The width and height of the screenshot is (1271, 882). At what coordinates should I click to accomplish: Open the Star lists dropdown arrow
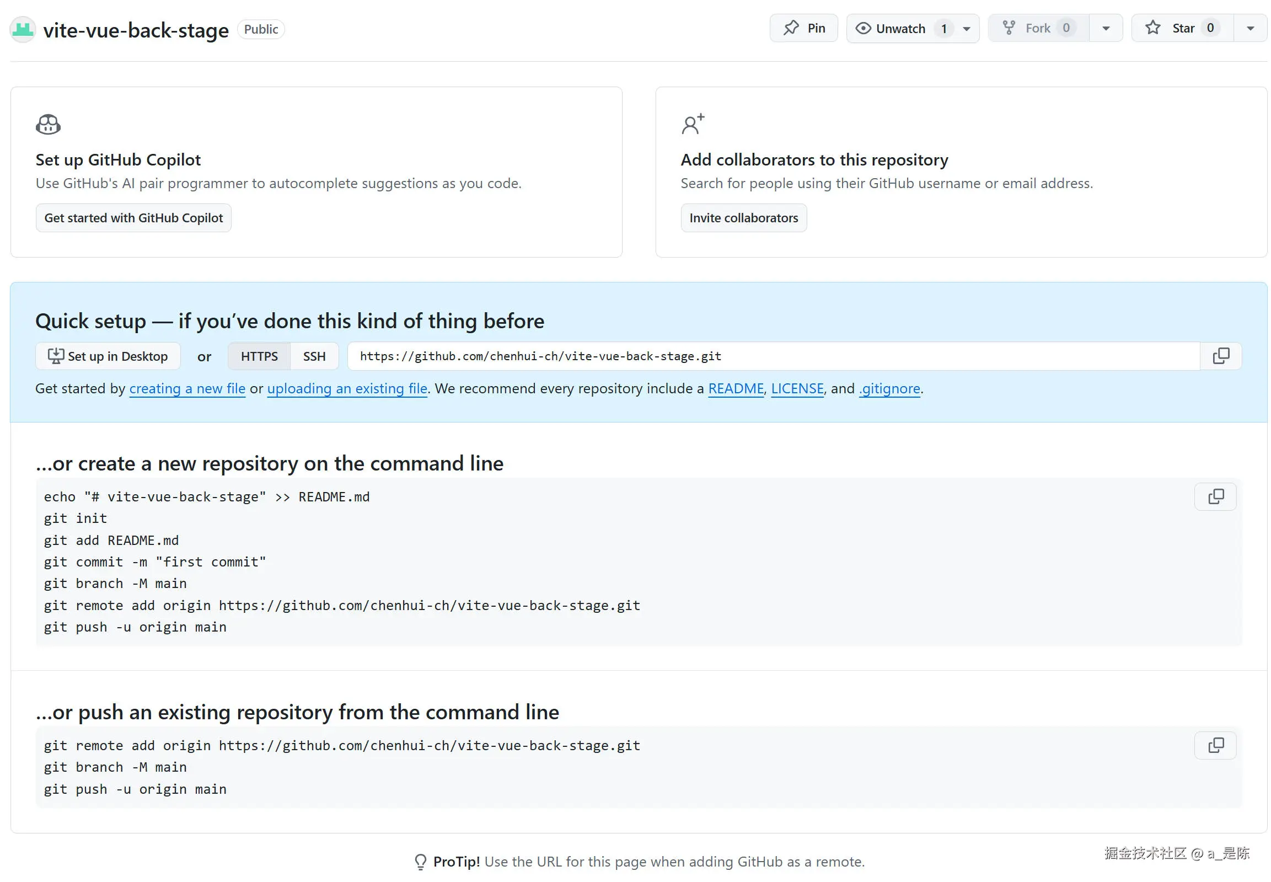click(x=1249, y=29)
